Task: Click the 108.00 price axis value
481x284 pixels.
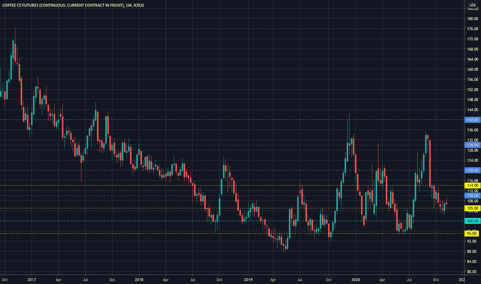Action: [x=473, y=201]
